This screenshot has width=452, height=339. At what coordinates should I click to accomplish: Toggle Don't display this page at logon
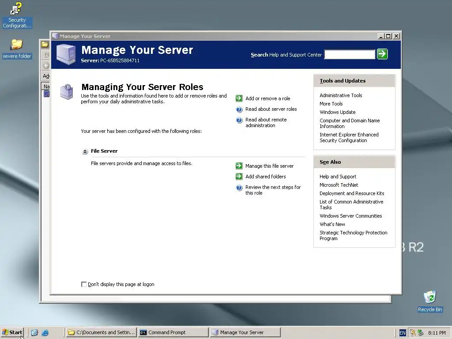(84, 285)
